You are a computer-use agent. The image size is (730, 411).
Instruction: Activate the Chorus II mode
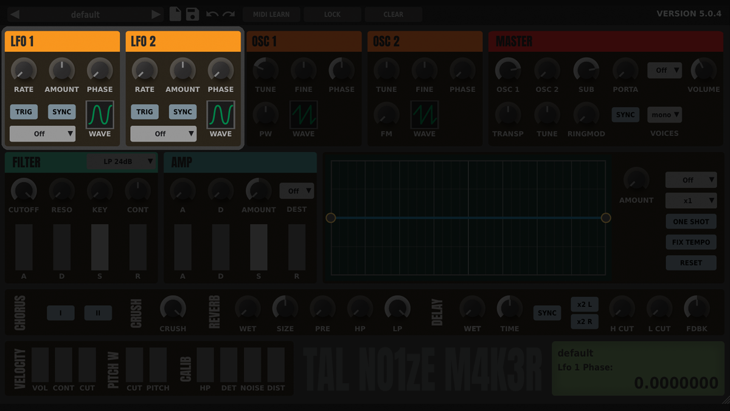[x=97, y=312]
